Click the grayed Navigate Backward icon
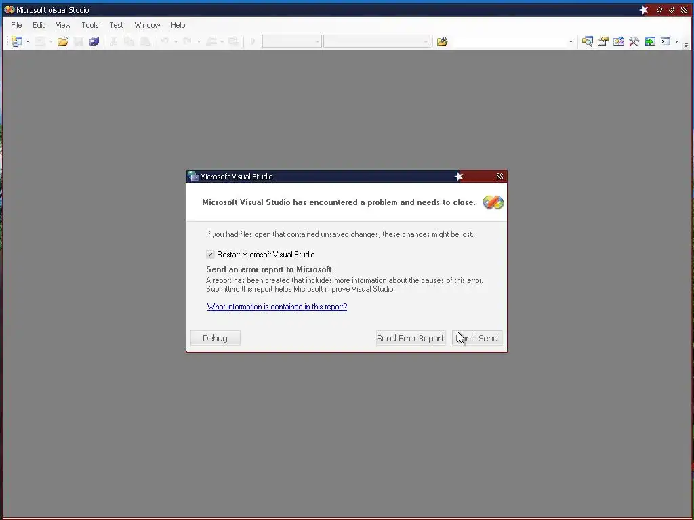694x520 pixels. pos(211,41)
